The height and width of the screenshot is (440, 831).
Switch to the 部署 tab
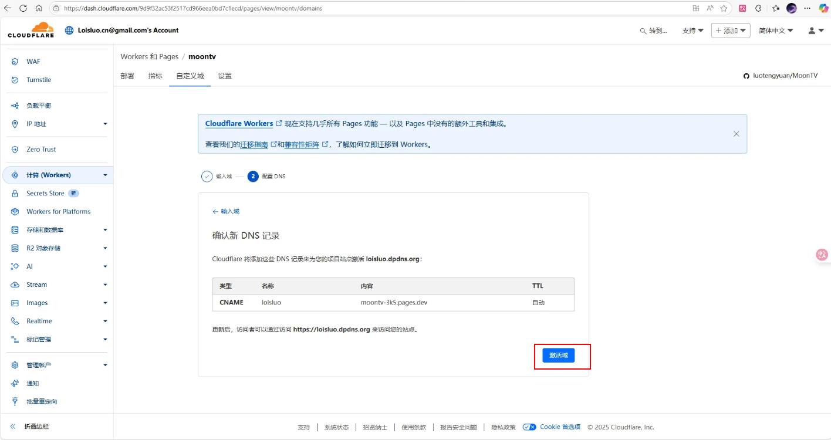tap(127, 76)
